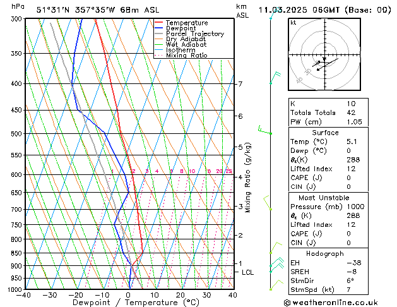The image size is (397, 307).
Task: Open the weatheronline.co.uk copyright link
Action: pyautogui.click(x=331, y=303)
